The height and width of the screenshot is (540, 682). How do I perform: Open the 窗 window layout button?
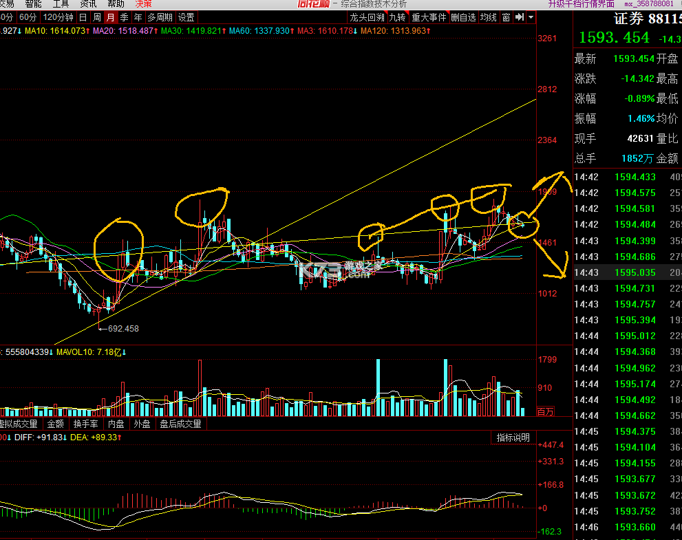pos(506,17)
